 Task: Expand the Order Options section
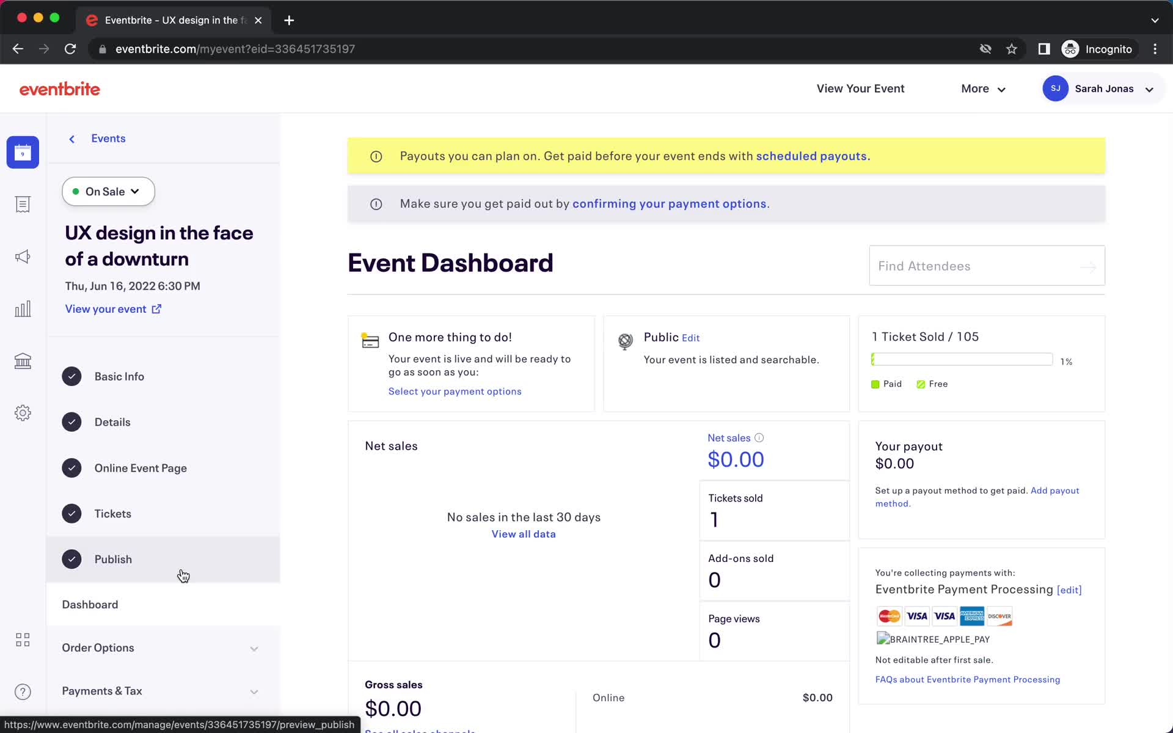click(163, 648)
